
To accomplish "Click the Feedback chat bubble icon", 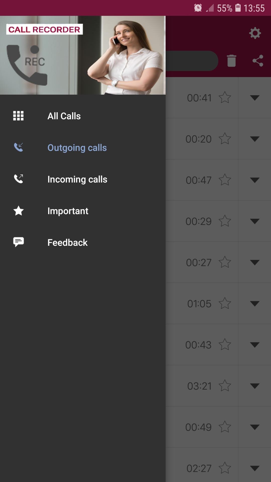I will (x=19, y=242).
